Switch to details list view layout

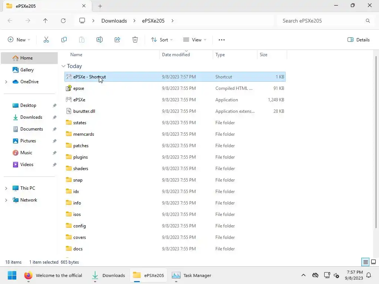coord(365,262)
